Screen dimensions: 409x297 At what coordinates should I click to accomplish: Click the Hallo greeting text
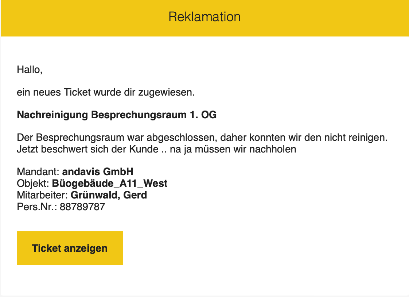pos(30,69)
